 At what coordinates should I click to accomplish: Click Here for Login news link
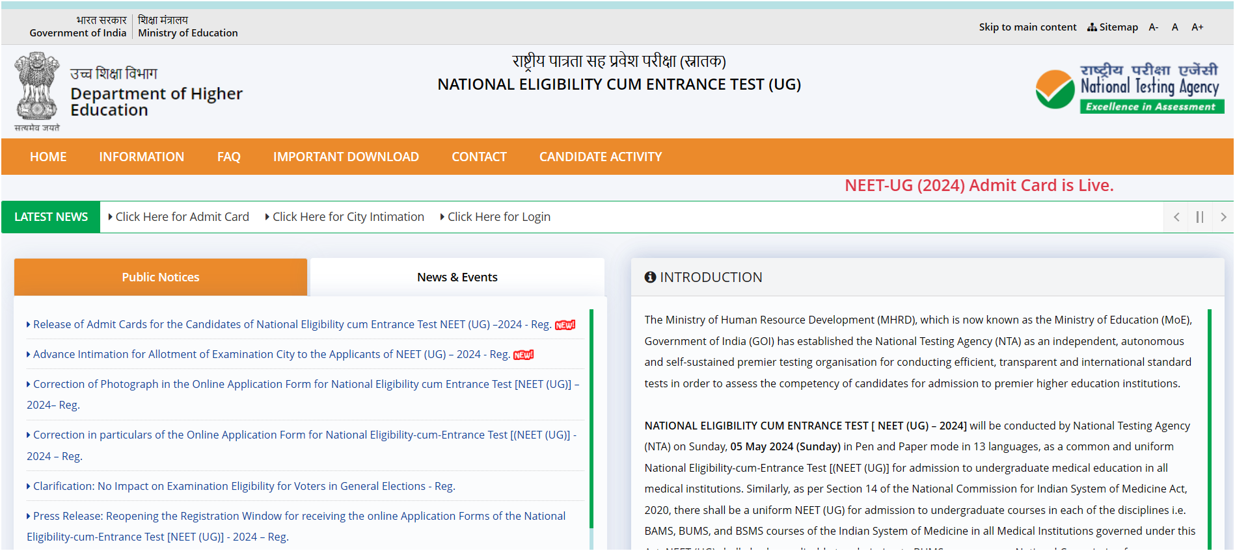496,217
